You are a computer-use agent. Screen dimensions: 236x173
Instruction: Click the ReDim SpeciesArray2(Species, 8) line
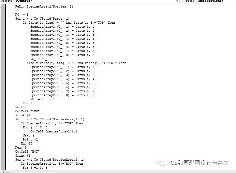(x=44, y=6)
